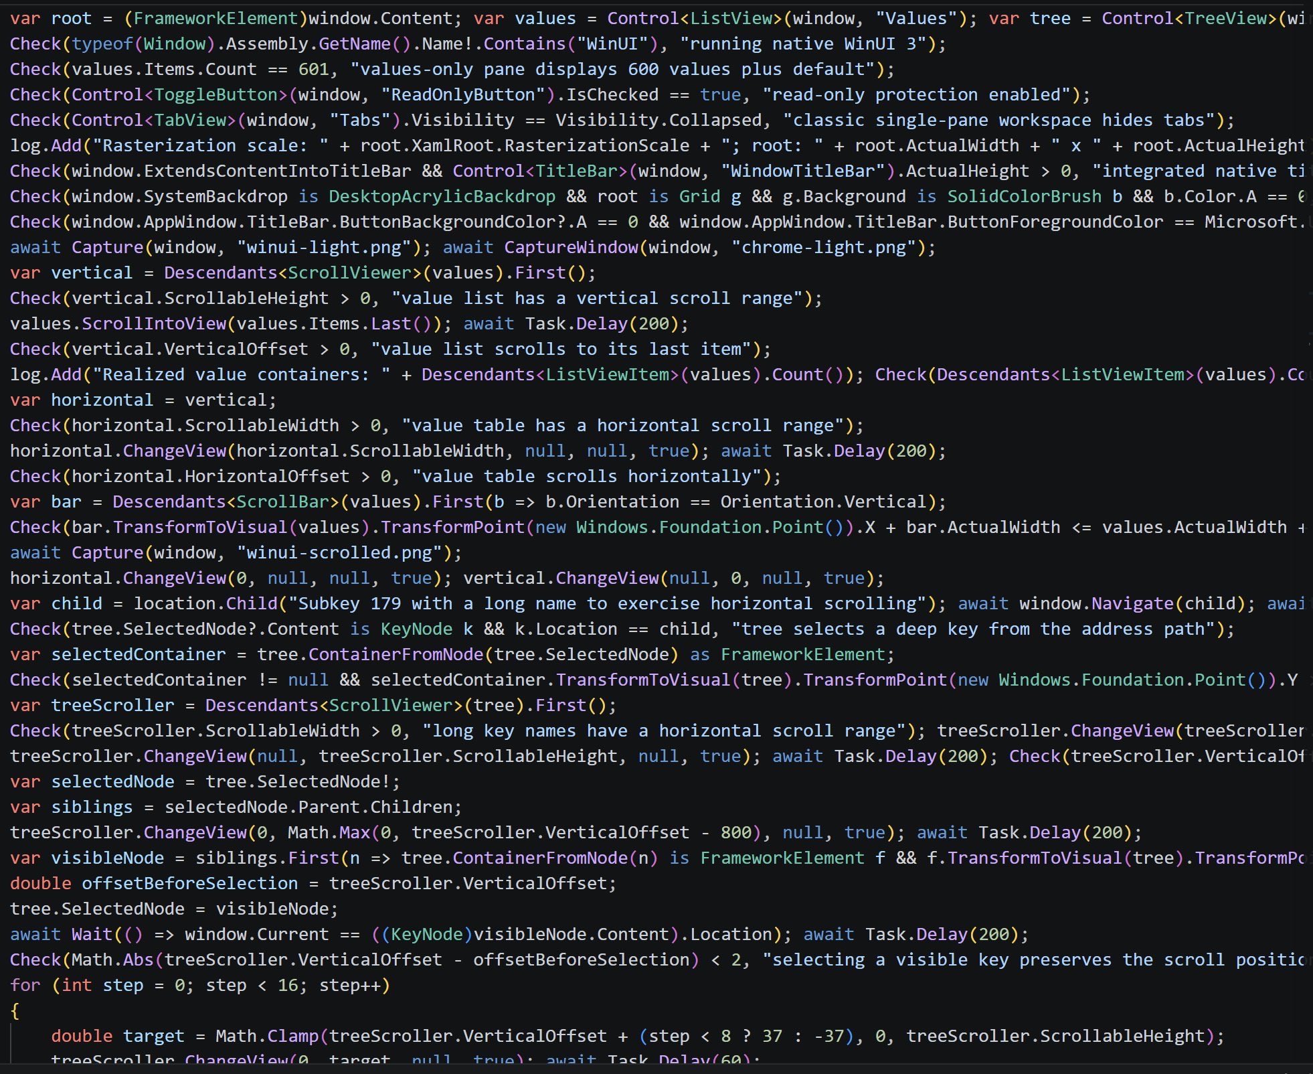1313x1074 pixels.
Task: Click the "winui-light.png" string literal
Action: (x=324, y=248)
